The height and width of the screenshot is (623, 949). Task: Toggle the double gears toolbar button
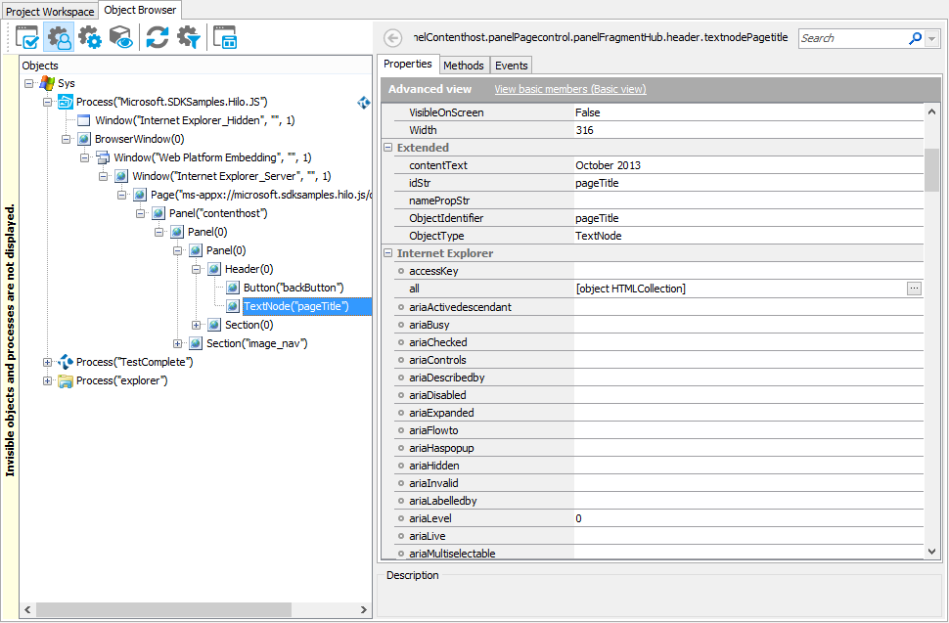pos(90,38)
